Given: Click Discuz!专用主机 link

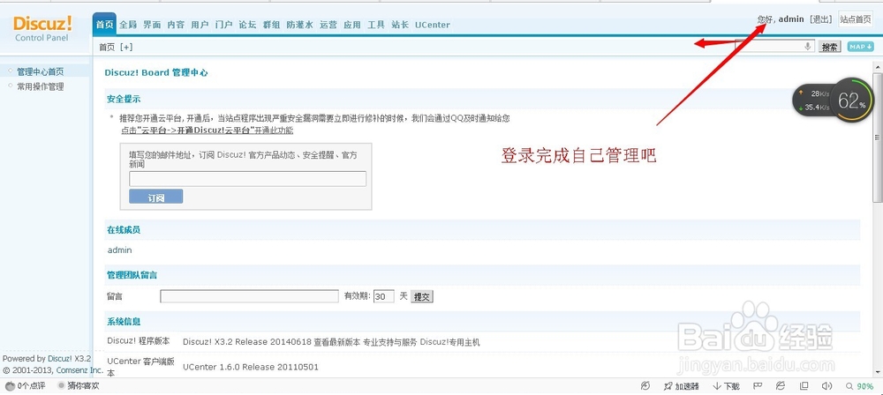Looking at the screenshot, I should [450, 342].
